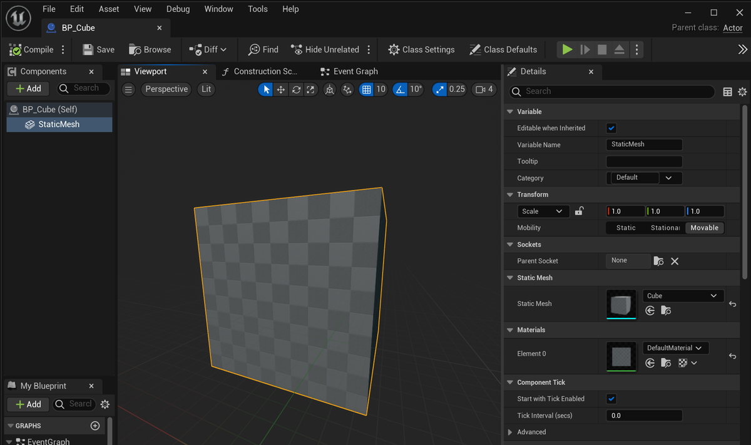This screenshot has height=445, width=751.
Task: Use selected asset arrow for Element 0 material
Action: 650,362
